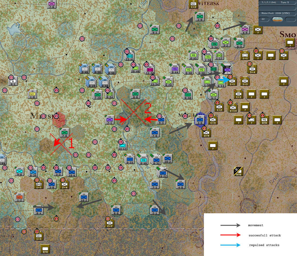Screen dimensions: 297x256
Task: Select the green 6-5 unit counter
Action: 239,43
